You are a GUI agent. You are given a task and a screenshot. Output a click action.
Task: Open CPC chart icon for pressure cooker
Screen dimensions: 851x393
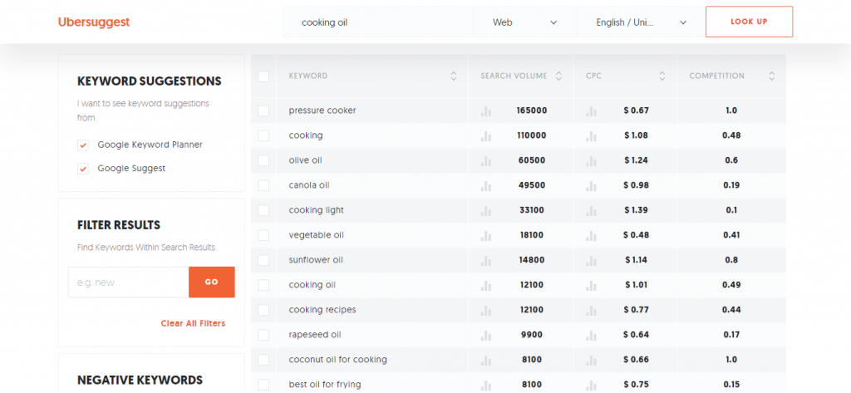tap(591, 111)
